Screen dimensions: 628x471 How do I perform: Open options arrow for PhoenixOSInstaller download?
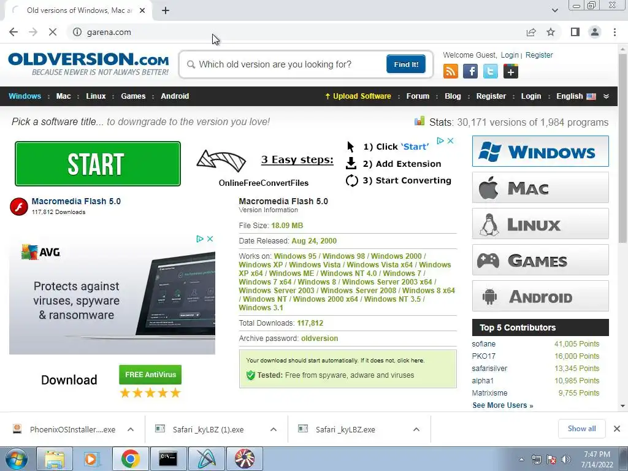tap(131, 429)
